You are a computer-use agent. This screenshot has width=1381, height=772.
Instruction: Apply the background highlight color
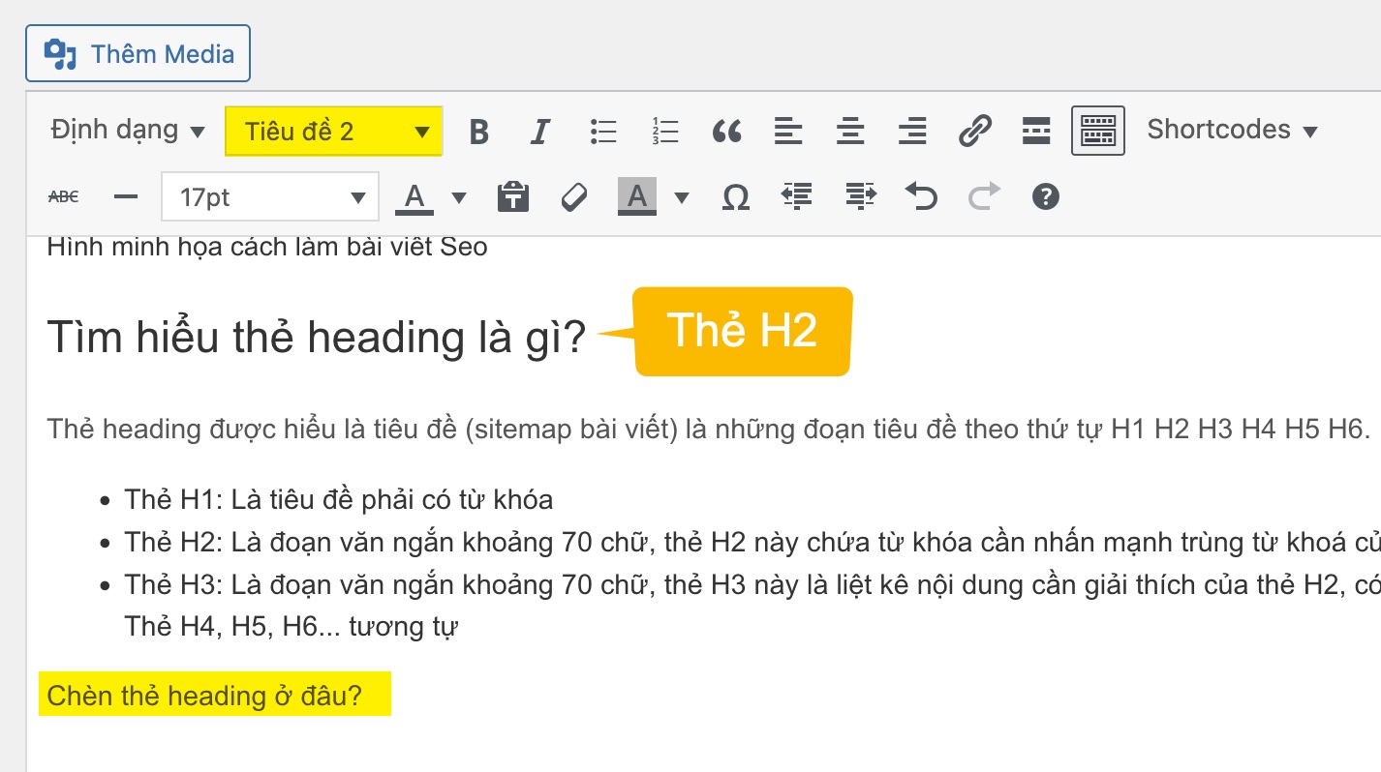636,197
